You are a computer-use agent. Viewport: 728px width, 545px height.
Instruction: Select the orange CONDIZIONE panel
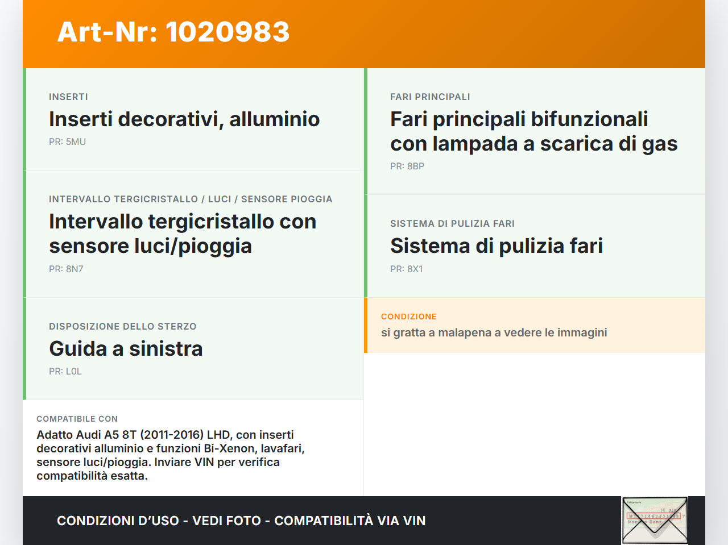535,325
